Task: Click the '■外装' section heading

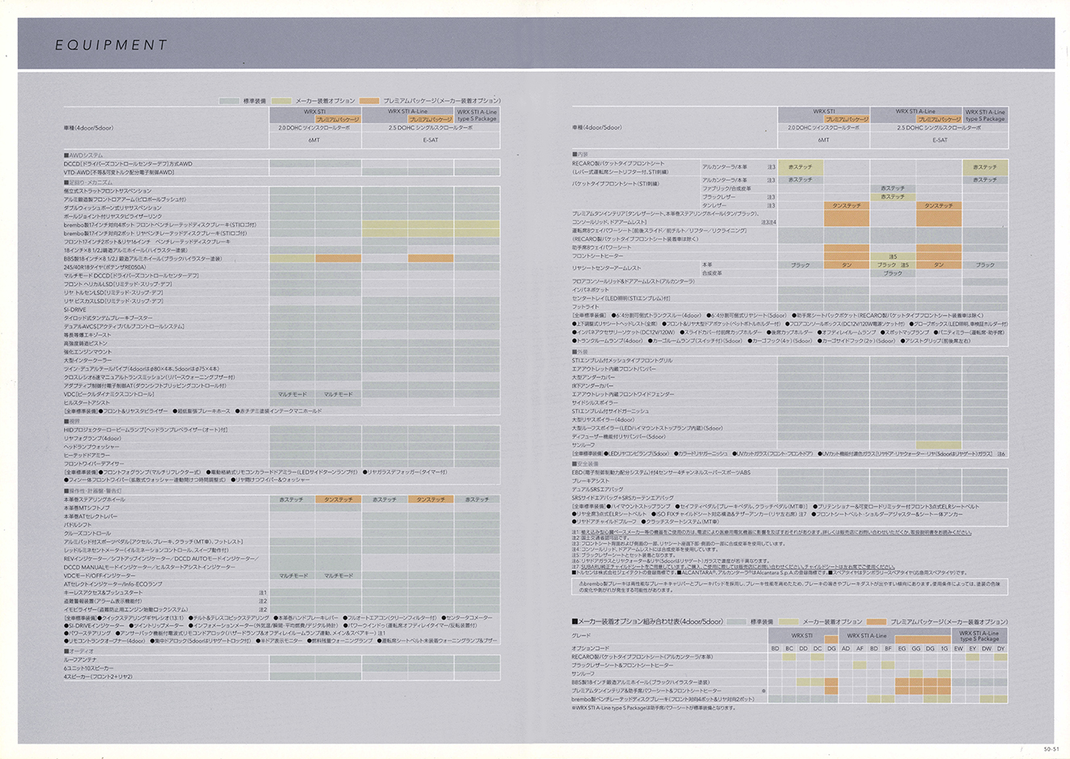Action: point(580,352)
